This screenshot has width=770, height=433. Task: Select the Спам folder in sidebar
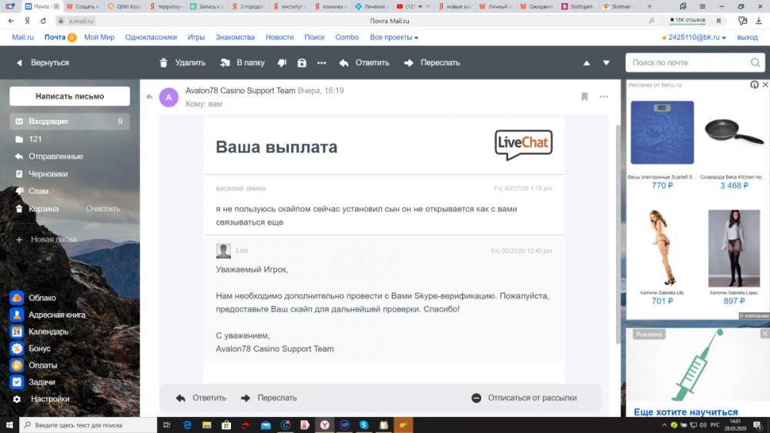[x=38, y=191]
